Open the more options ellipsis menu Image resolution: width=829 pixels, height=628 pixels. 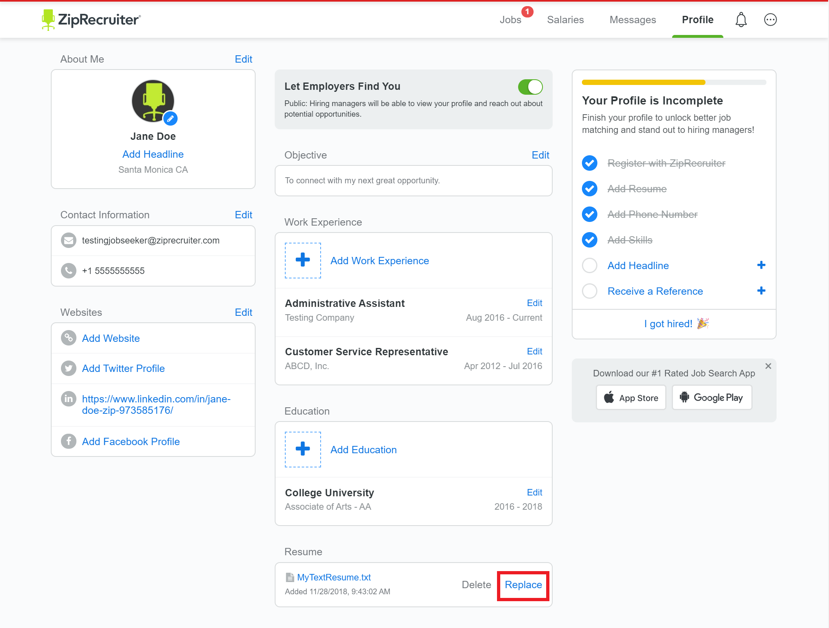pyautogui.click(x=770, y=20)
